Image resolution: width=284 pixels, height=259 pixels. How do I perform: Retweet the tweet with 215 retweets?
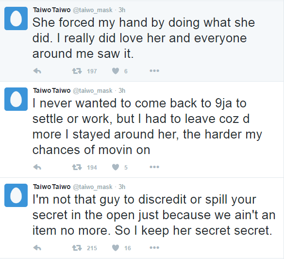click(77, 248)
